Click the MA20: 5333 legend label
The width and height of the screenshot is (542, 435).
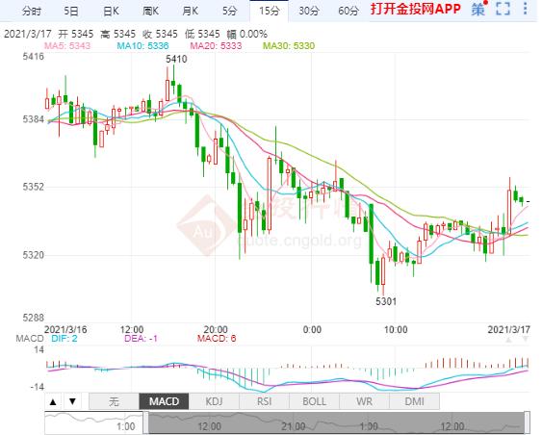[x=216, y=45]
